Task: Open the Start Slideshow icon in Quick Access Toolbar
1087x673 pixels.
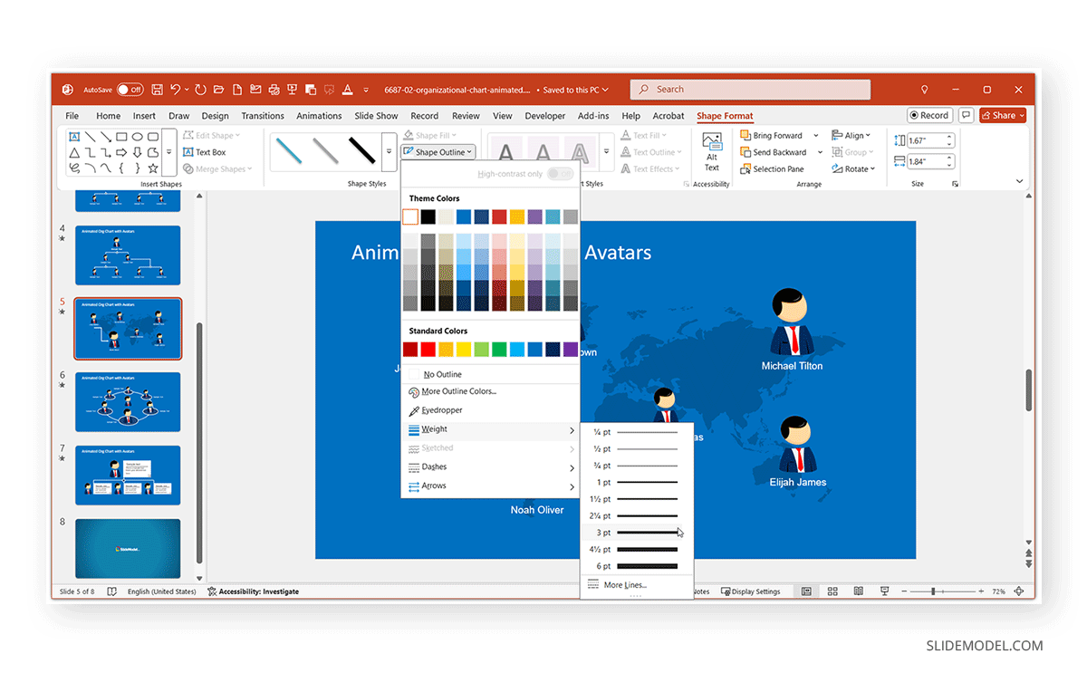Action: point(292,90)
